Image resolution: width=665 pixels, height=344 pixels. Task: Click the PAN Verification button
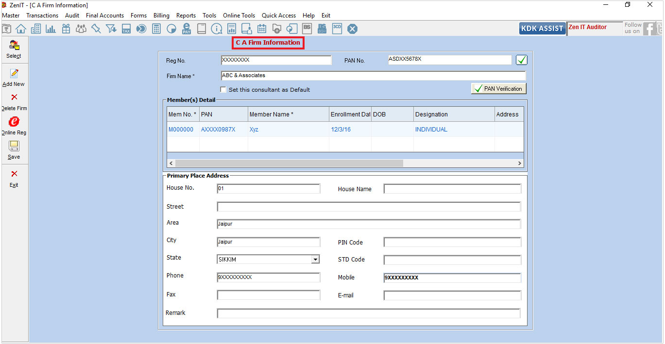click(x=499, y=89)
